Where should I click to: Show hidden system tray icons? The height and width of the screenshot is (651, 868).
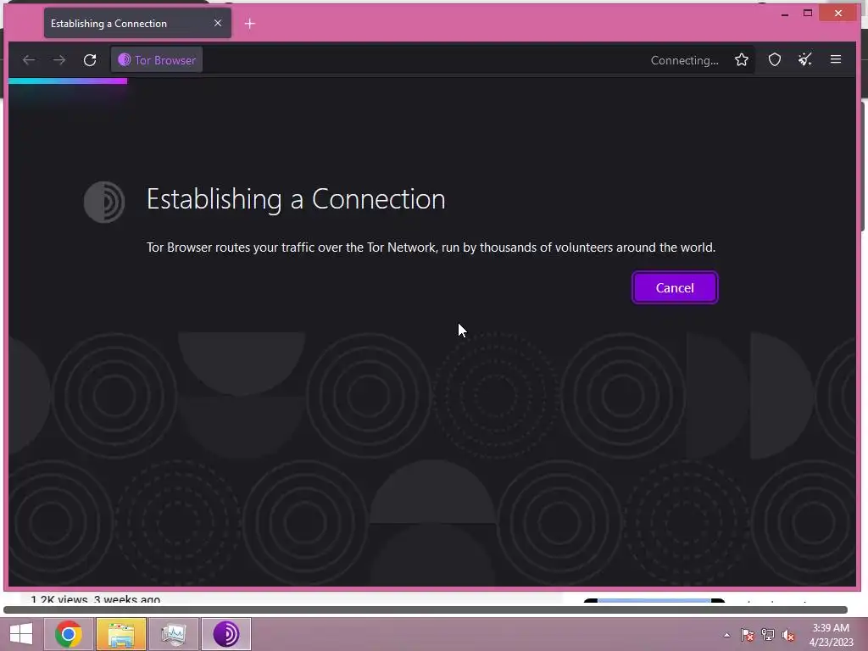click(x=726, y=635)
